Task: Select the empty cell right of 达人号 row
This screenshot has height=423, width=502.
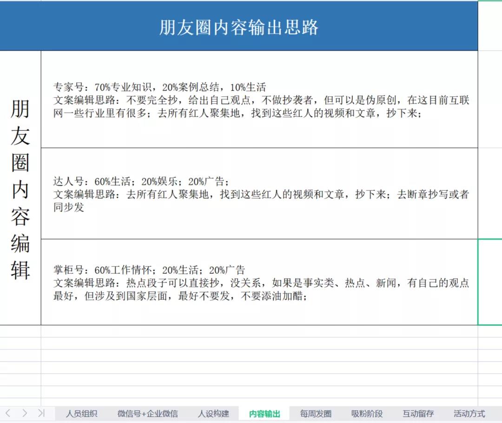Action: tap(490, 194)
